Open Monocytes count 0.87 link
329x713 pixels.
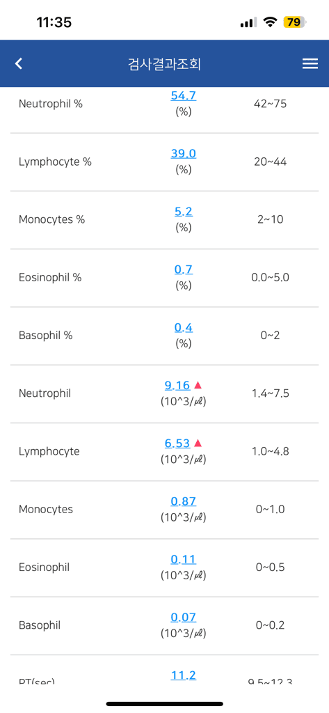coord(184,501)
